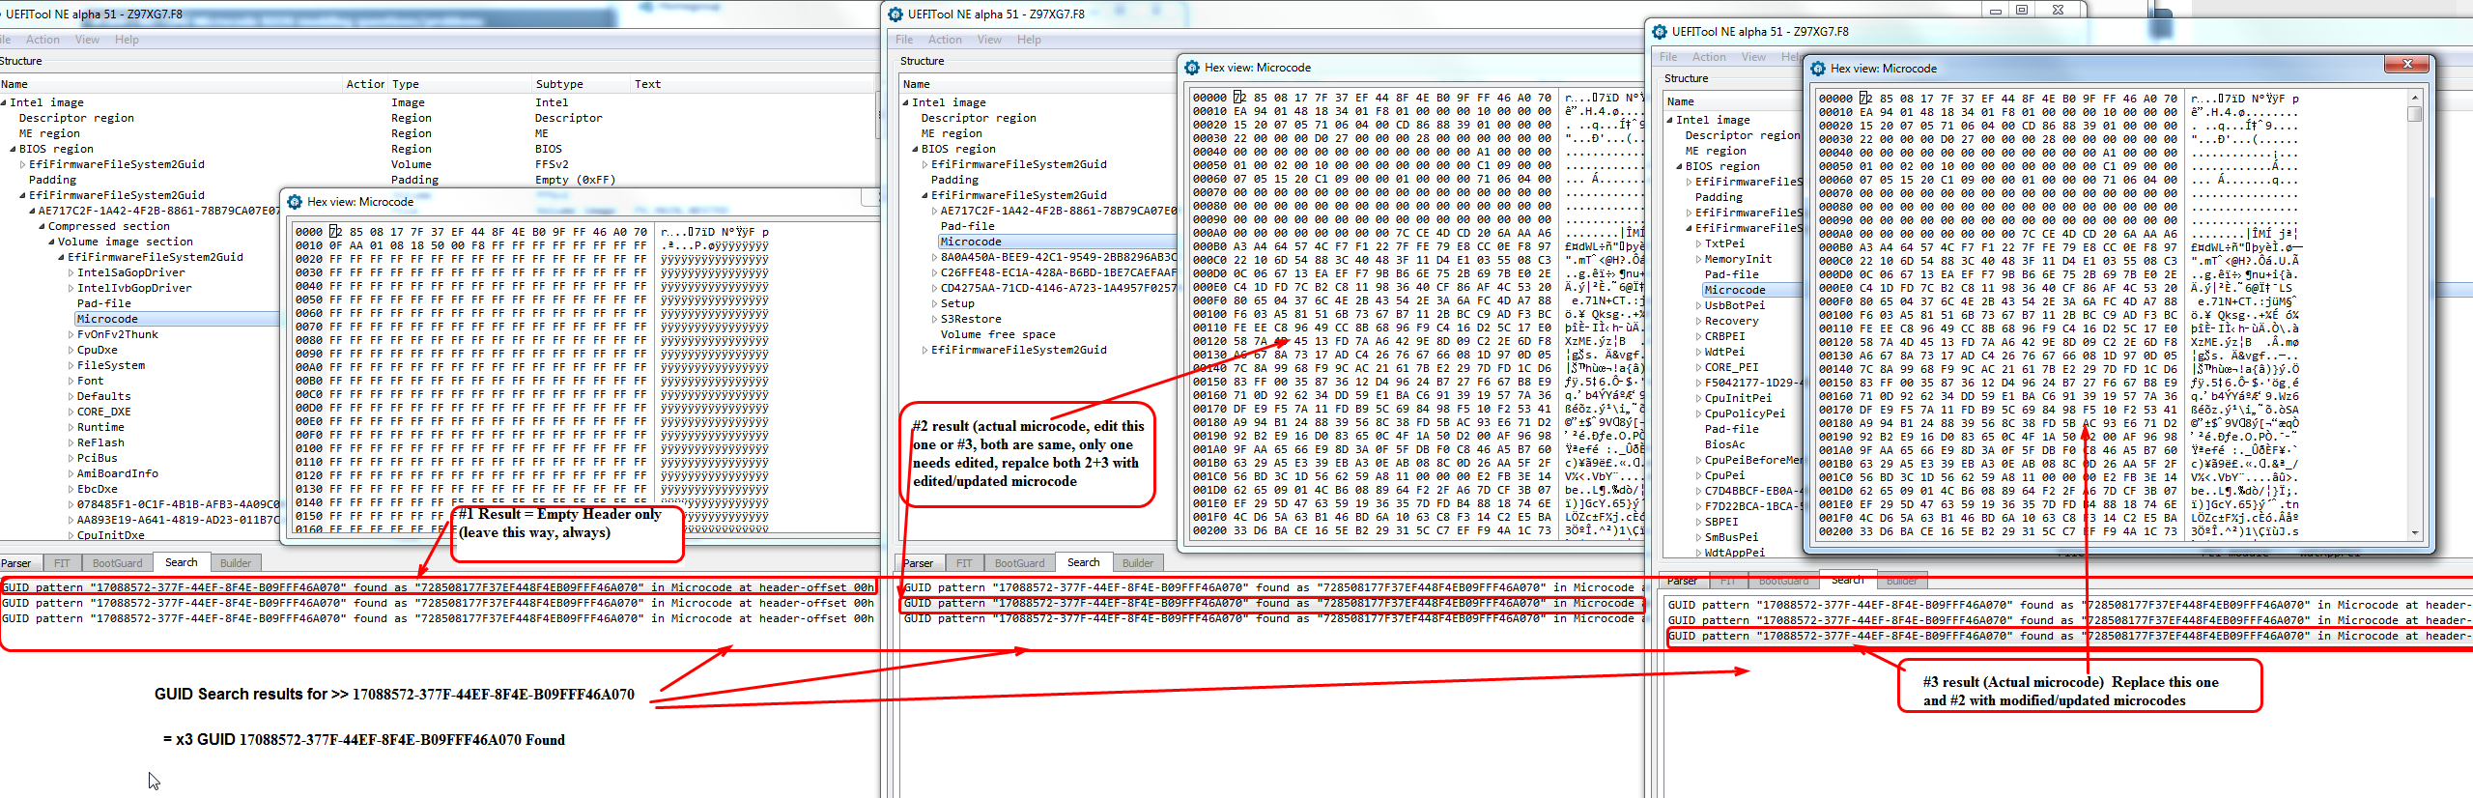This screenshot has height=798, width=2473.
Task: Click scroll-up arrow in right Hex view
Action: (x=2415, y=98)
